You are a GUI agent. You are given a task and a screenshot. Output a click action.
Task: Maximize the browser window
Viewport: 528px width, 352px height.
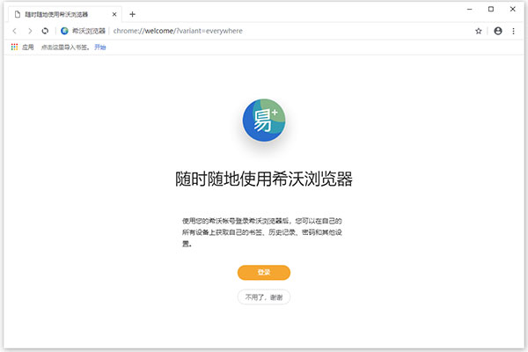click(x=491, y=10)
